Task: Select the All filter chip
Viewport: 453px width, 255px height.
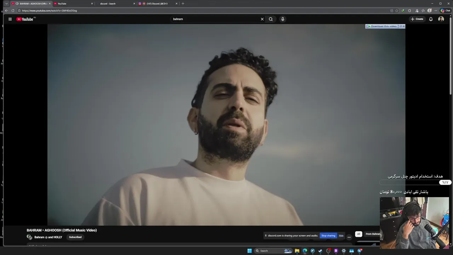Action: (x=359, y=234)
